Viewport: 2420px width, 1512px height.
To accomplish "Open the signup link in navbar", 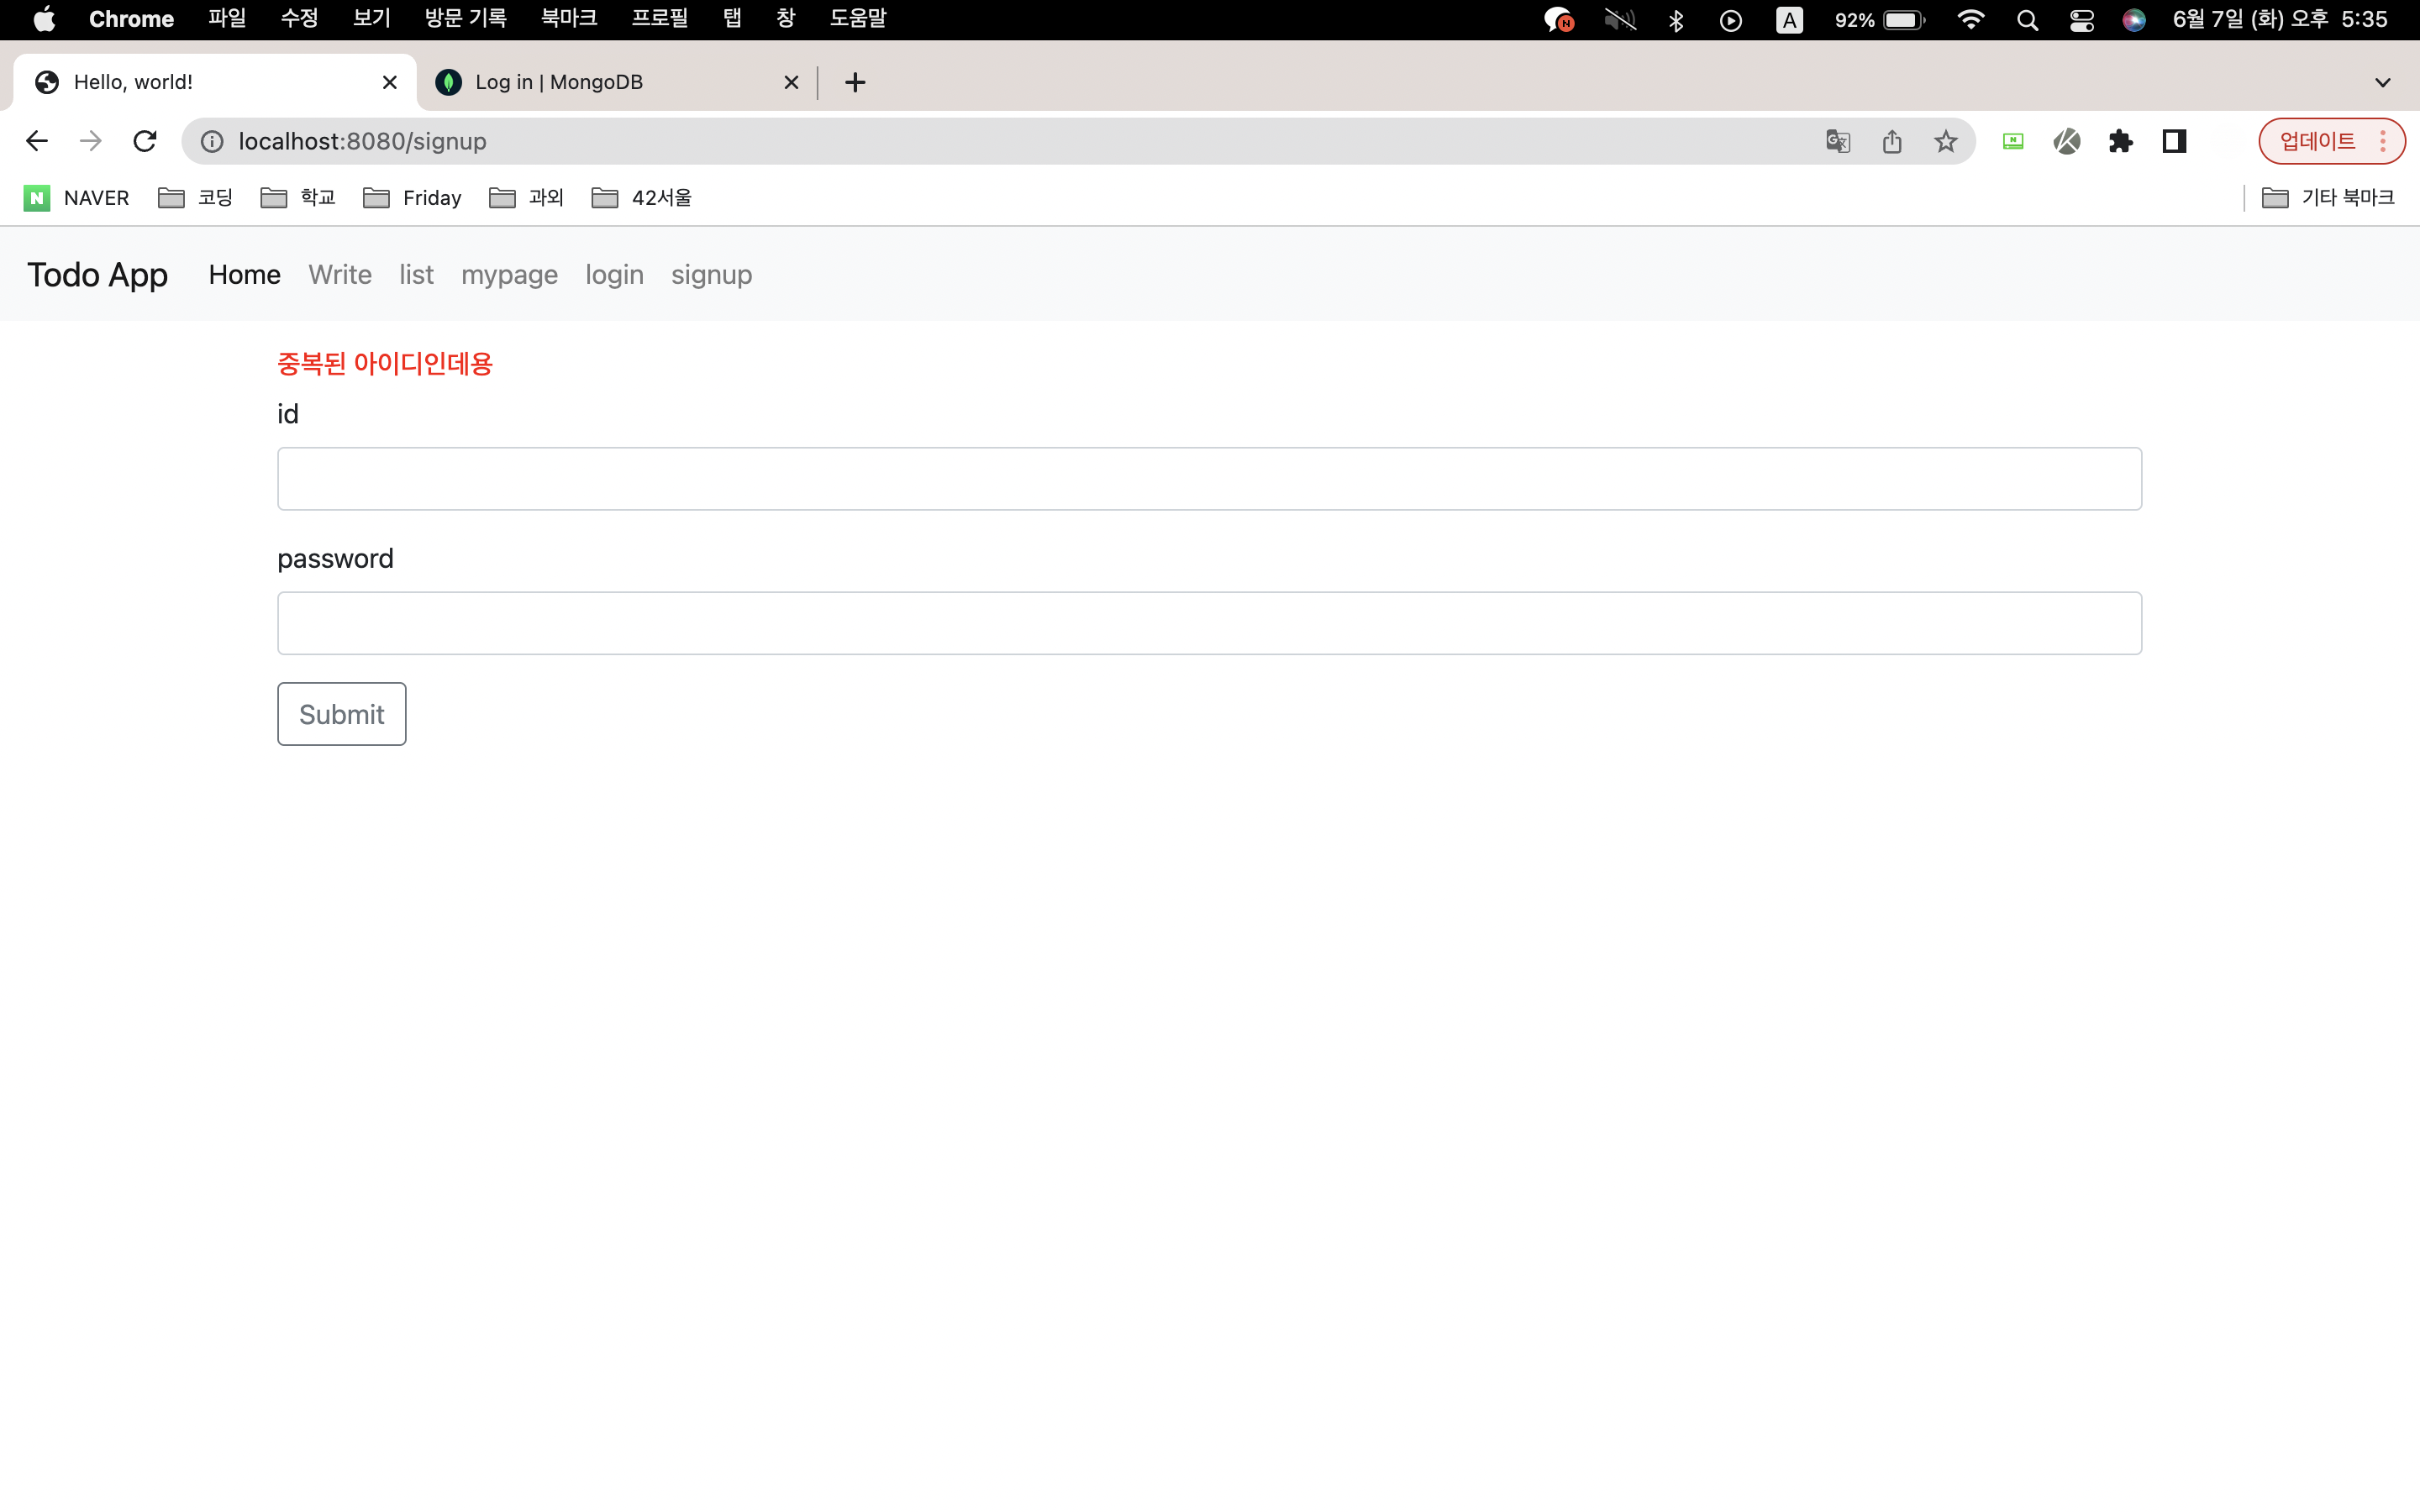I will click(711, 275).
